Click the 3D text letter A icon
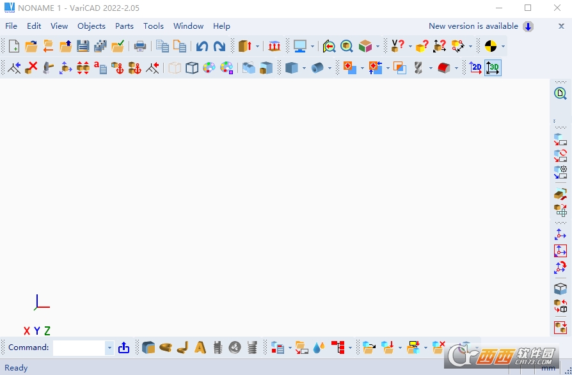Viewport: 572px width, 375px height. [x=200, y=347]
